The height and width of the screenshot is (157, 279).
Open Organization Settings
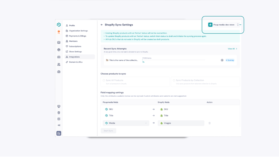(79, 31)
